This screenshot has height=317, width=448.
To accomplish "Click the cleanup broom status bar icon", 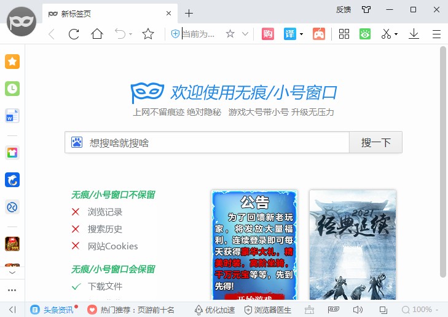I will tap(309, 310).
